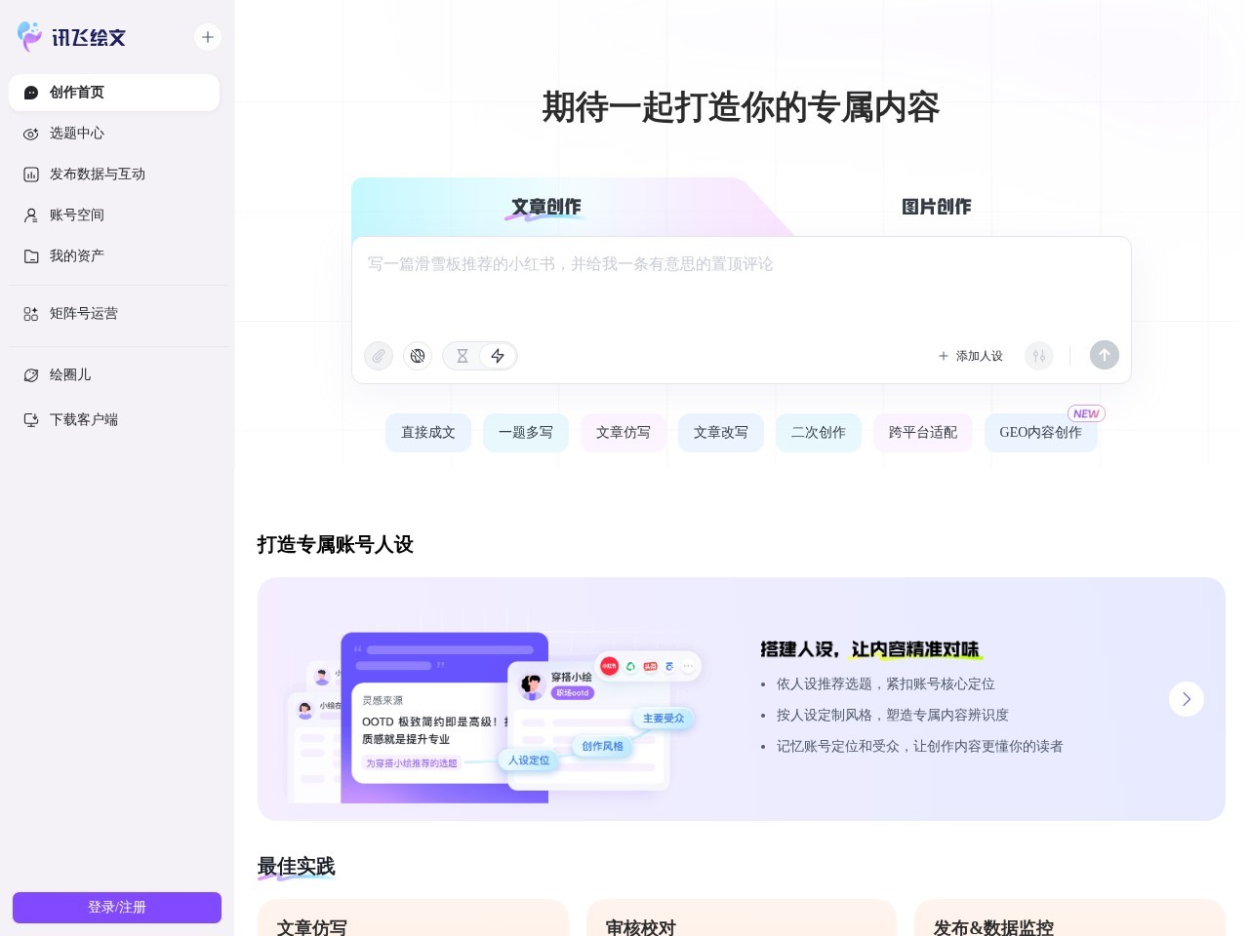Switch to the 图片创作 tab
The width and height of the screenshot is (1249, 936).
click(x=936, y=207)
